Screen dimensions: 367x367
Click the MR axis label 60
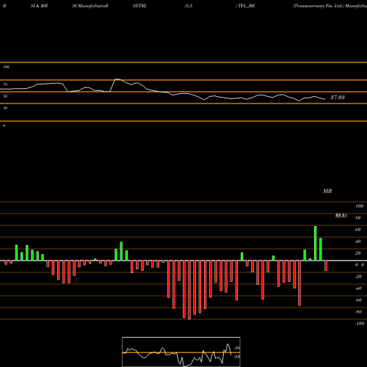click(x=357, y=230)
